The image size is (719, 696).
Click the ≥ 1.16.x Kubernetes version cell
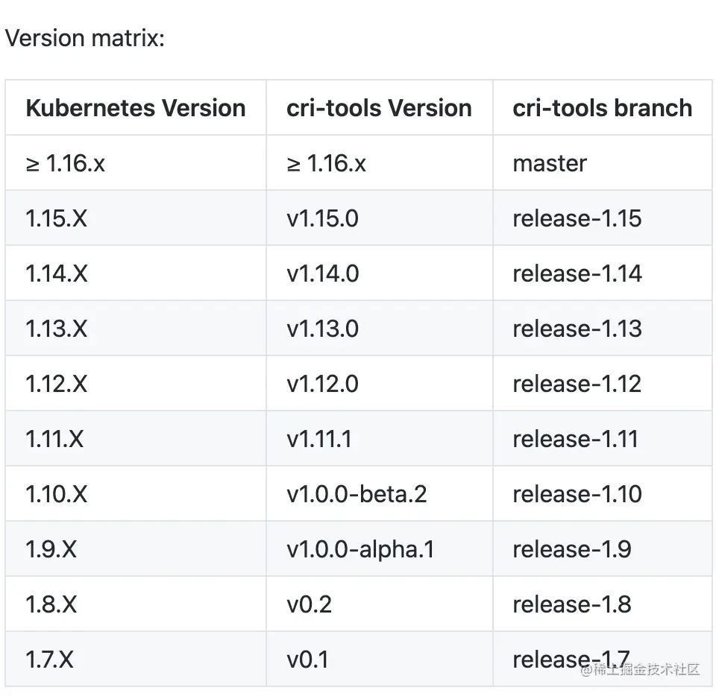point(65,163)
